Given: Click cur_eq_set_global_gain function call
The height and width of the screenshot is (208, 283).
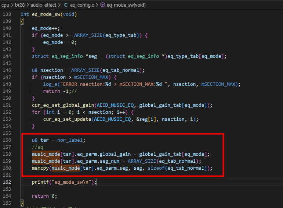Looking at the screenshot, I should [x=63, y=105].
